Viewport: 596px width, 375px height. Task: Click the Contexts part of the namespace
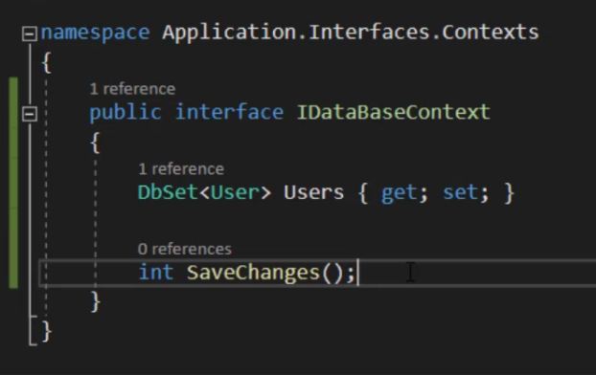(491, 33)
